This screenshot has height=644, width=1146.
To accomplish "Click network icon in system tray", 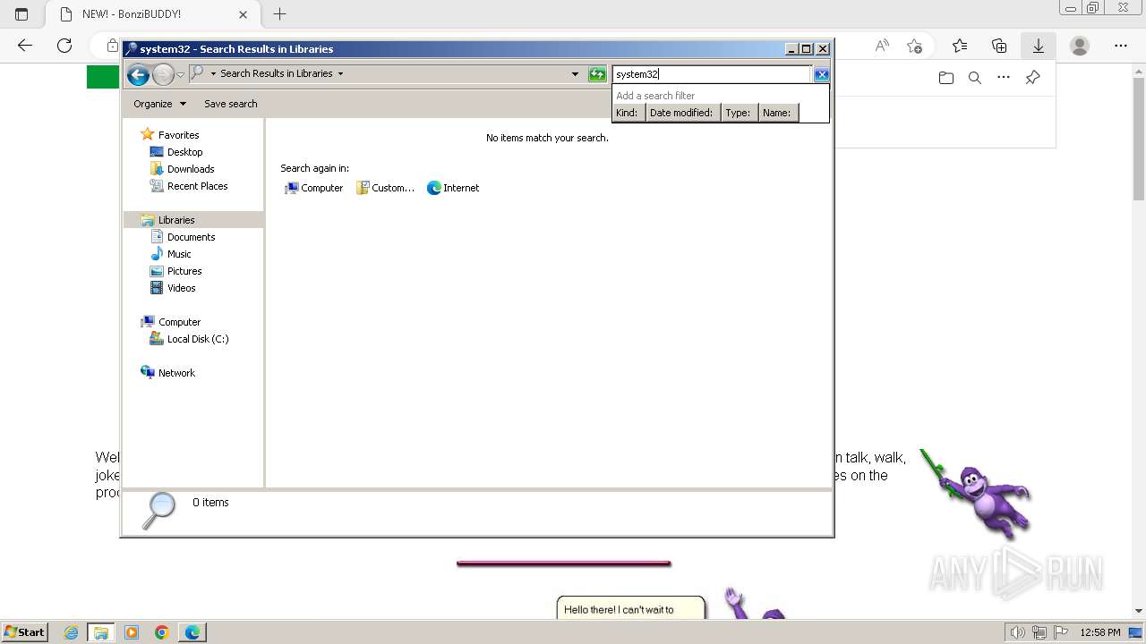I will pyautogui.click(x=1039, y=632).
